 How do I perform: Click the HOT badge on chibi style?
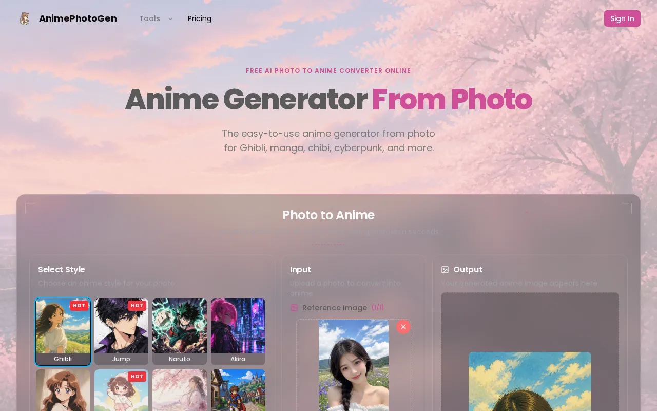[x=137, y=377]
